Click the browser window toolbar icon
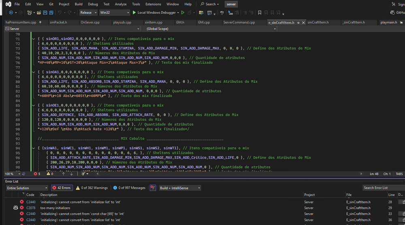 (x=209, y=13)
